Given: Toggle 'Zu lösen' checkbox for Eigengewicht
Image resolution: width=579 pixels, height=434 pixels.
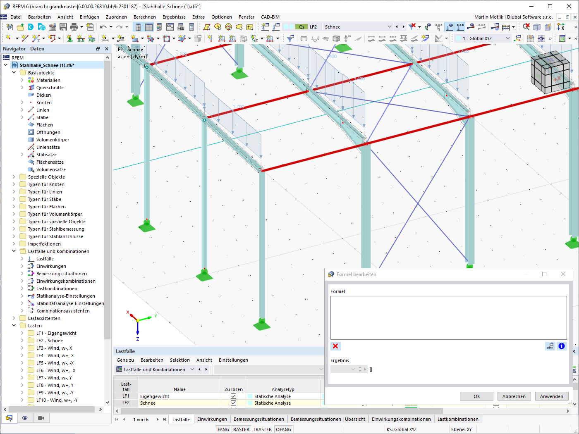Looking at the screenshot, I should tap(233, 396).
